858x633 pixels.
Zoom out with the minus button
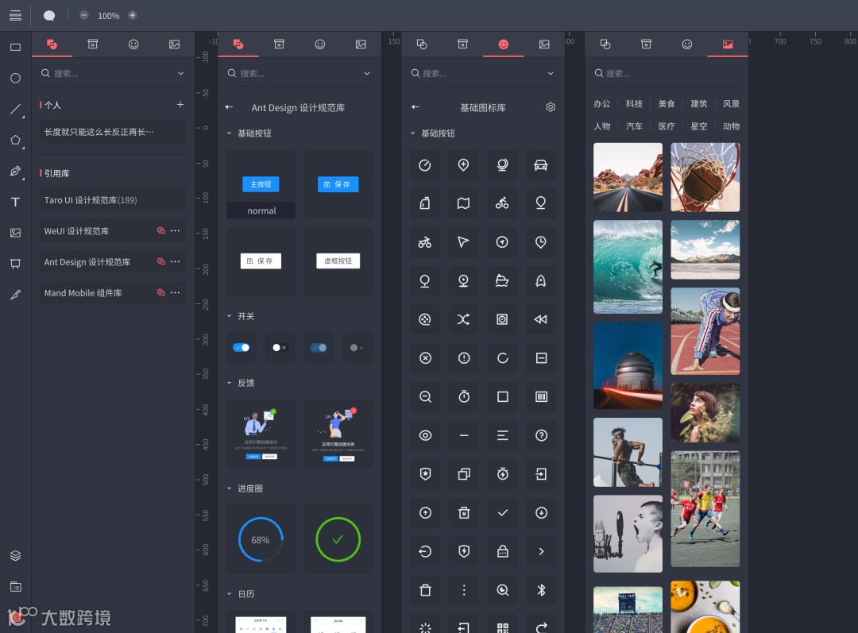coord(83,15)
